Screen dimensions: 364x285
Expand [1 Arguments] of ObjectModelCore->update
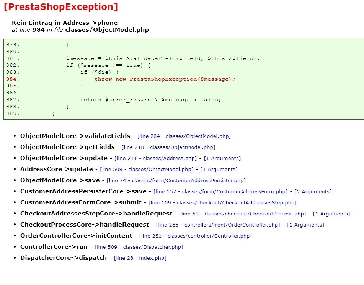coord(222,159)
